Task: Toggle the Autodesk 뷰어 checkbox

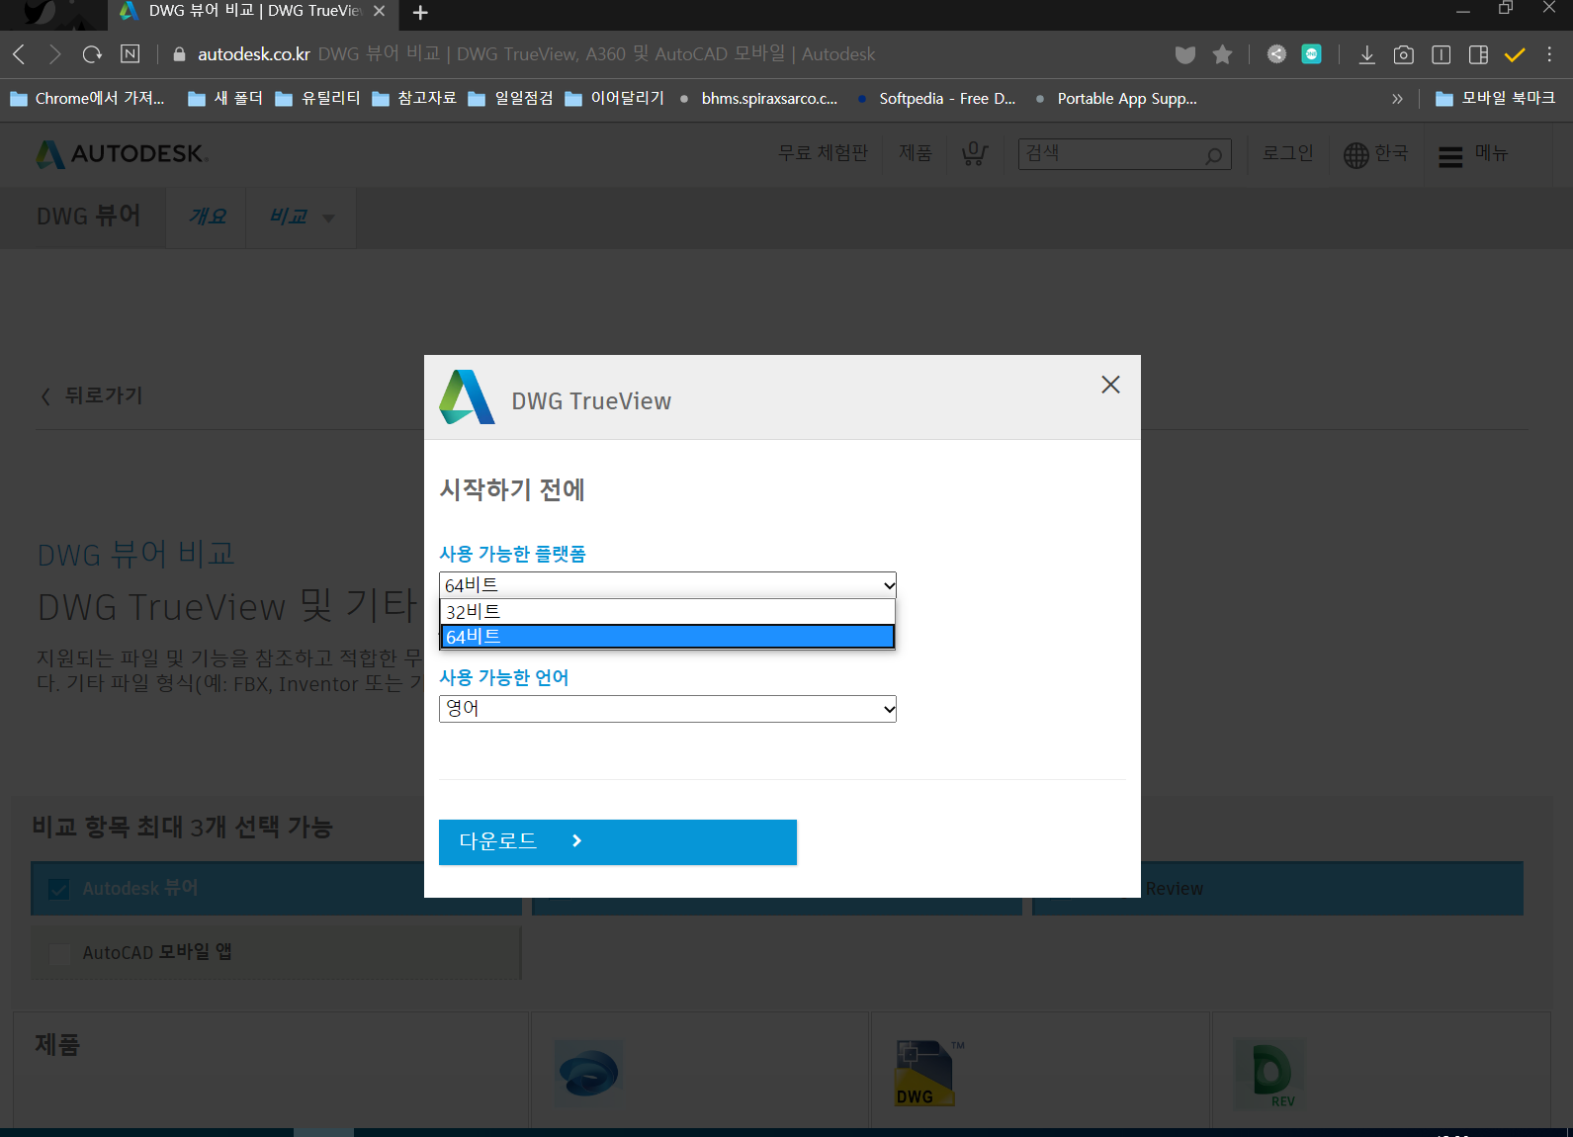Action: 59,889
